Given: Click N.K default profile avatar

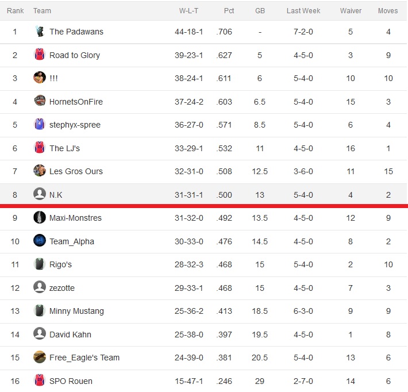Looking at the screenshot, I should coord(40,194).
